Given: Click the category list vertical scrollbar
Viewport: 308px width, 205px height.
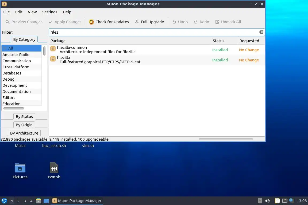Looking at the screenshot, I should click(44, 51).
